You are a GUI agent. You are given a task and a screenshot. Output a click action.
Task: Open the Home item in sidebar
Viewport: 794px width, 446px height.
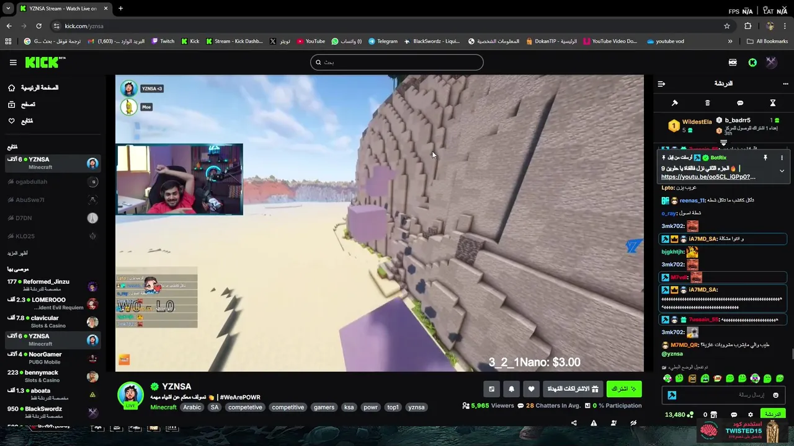pyautogui.click(x=34, y=88)
